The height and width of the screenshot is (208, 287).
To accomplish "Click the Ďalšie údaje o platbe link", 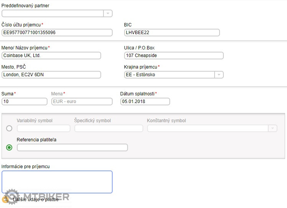I will [x=36, y=199].
